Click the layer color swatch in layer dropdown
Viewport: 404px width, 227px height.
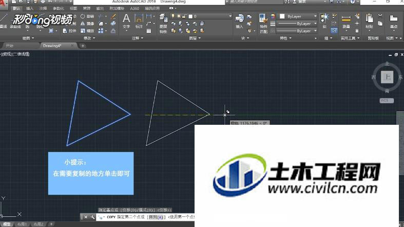[190, 16]
